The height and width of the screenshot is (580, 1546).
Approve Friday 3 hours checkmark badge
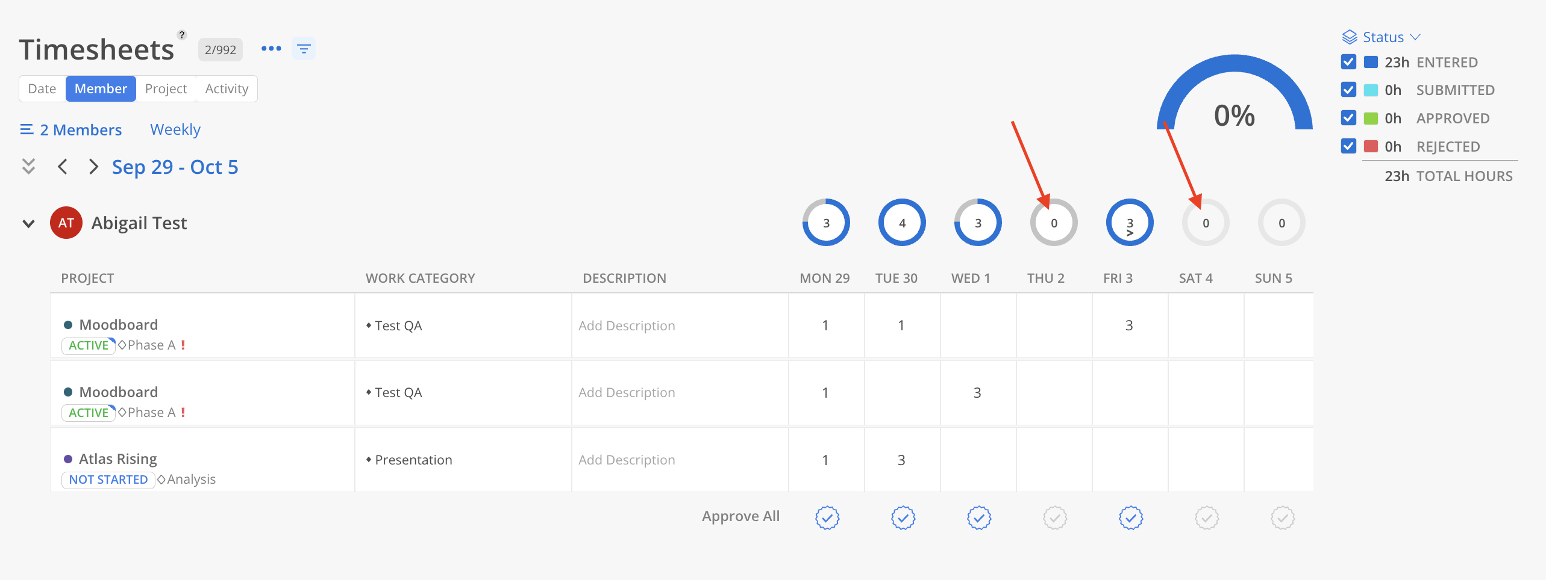click(x=1131, y=517)
